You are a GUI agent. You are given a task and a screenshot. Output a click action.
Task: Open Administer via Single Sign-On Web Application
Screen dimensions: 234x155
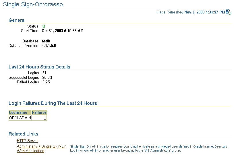click(x=41, y=148)
